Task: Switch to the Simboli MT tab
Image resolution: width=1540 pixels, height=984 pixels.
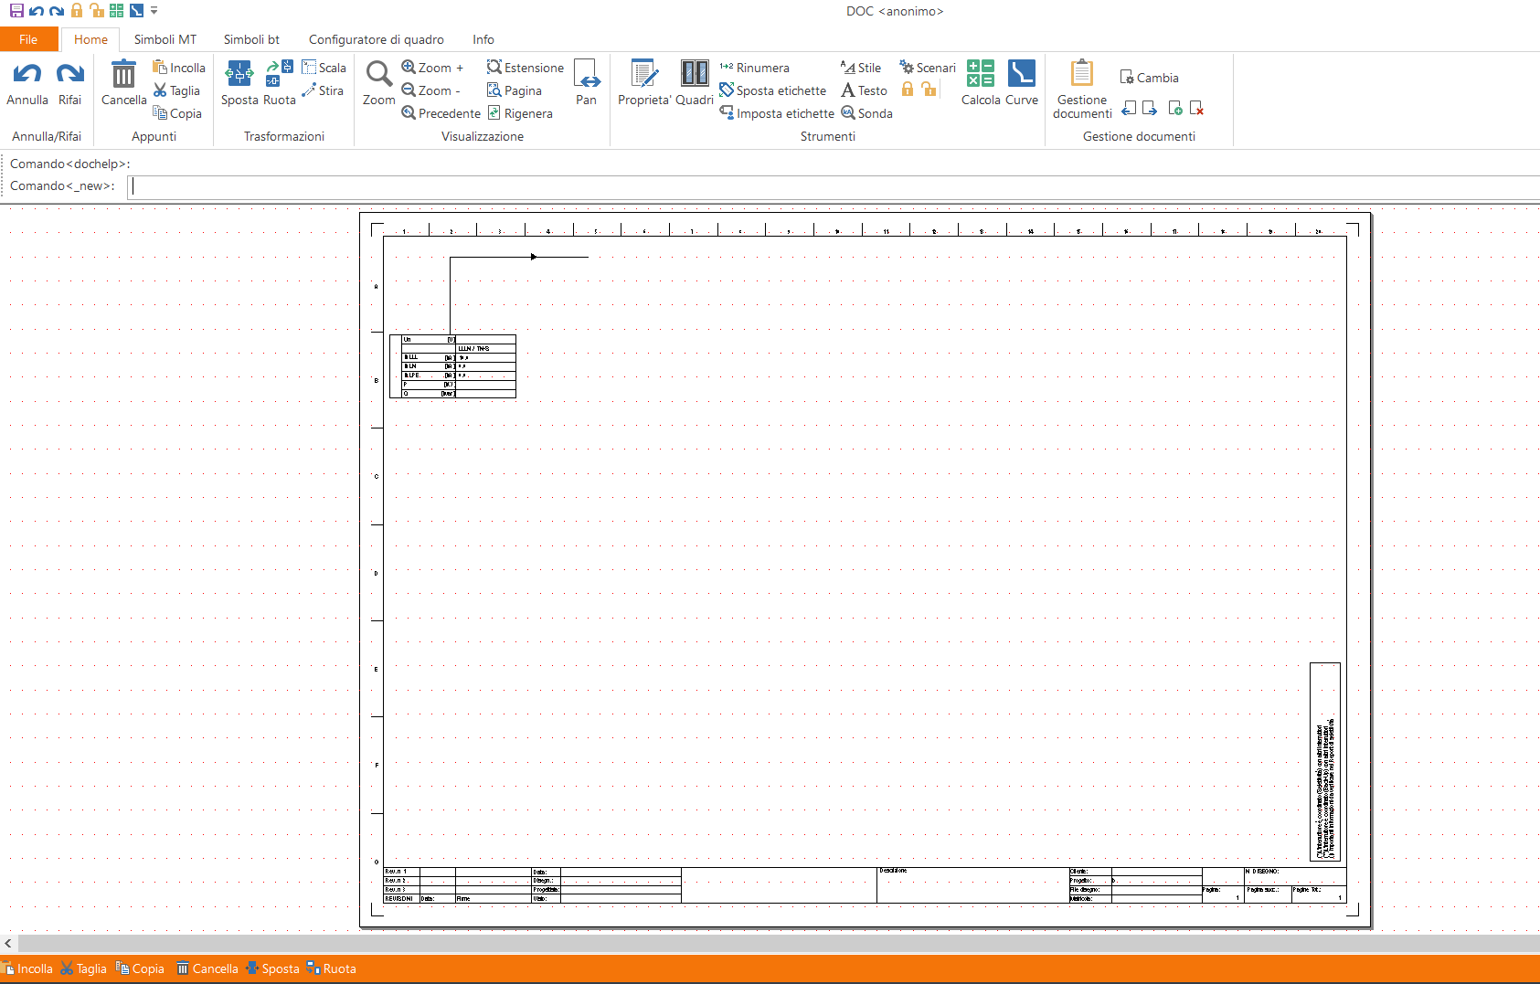Action: 165,39
